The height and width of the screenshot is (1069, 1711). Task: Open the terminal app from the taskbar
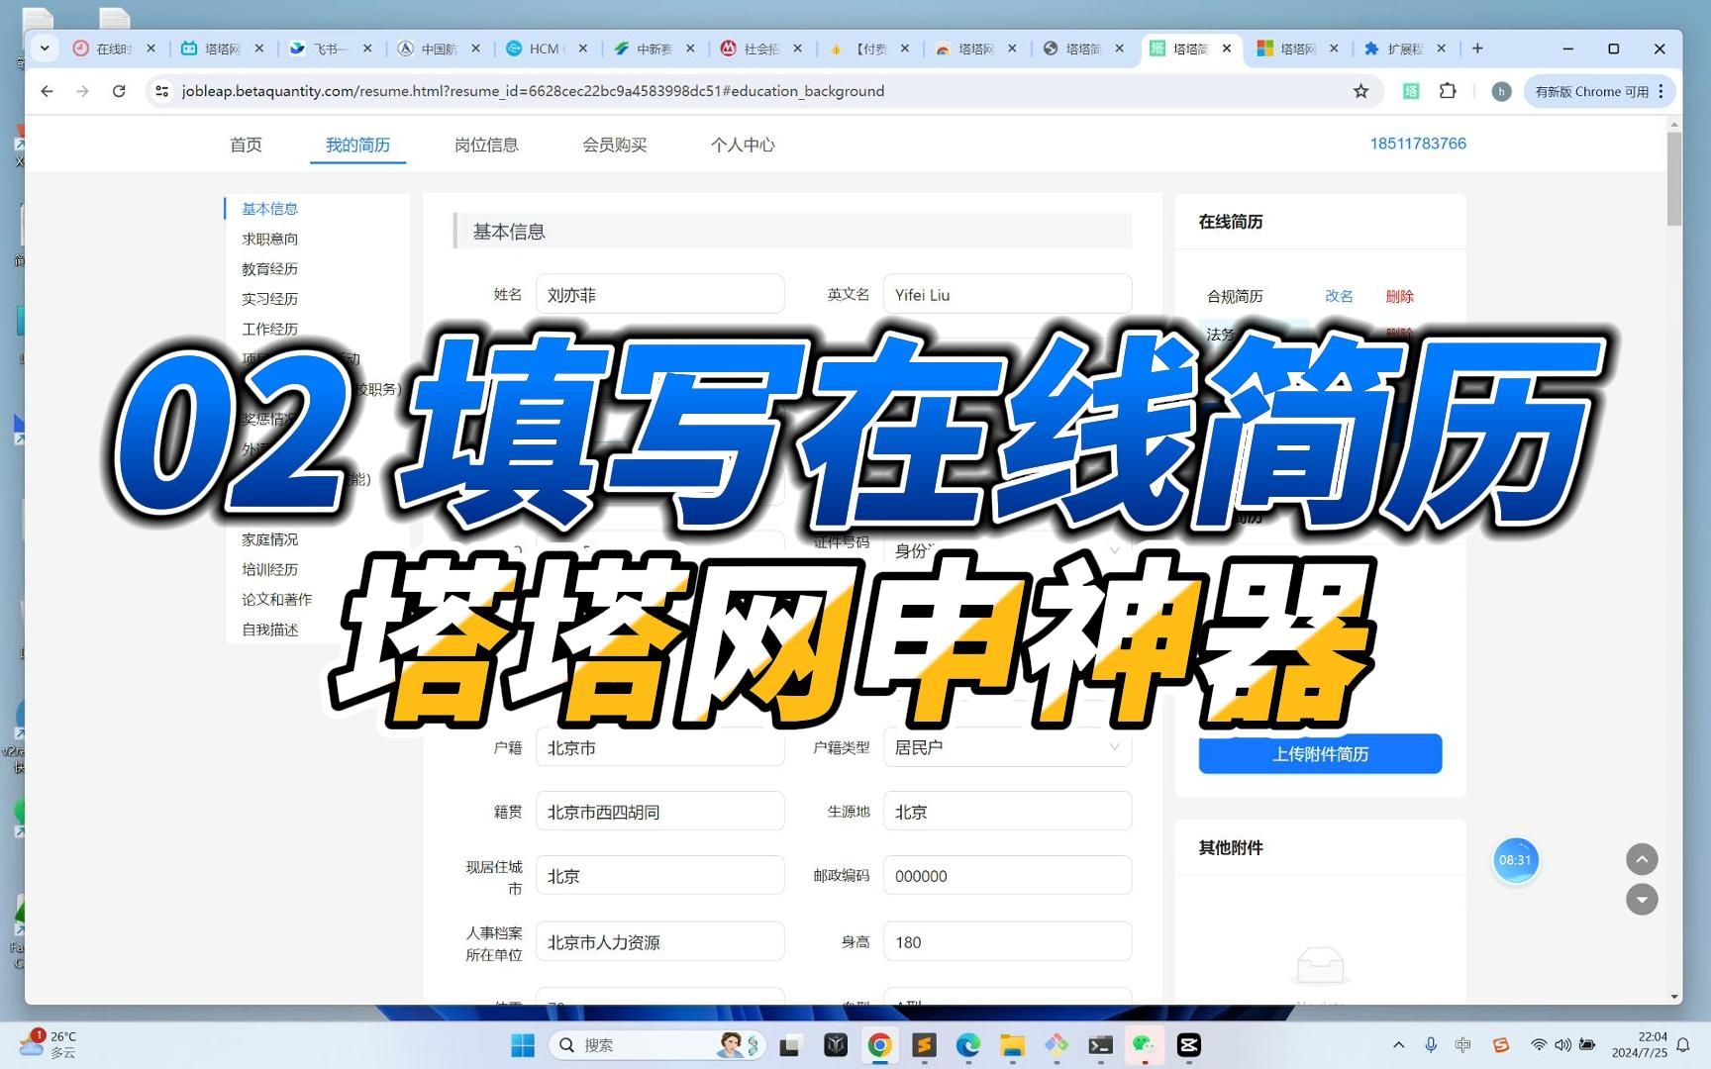[x=1100, y=1044]
